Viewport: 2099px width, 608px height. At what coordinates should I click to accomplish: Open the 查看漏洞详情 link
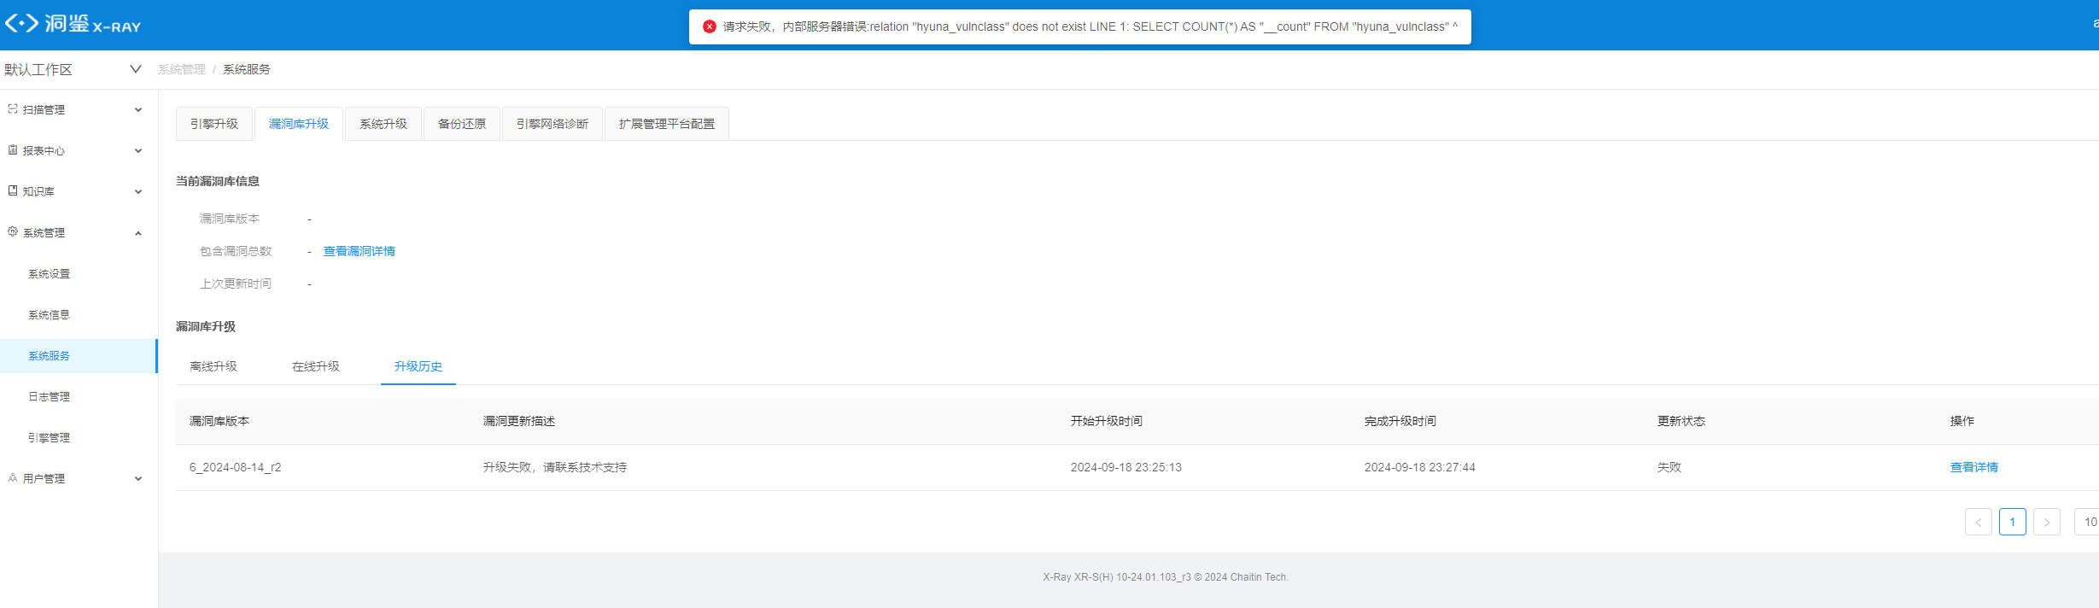point(359,251)
